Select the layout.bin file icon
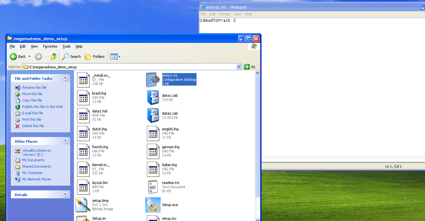The width and height of the screenshot is (425, 221). [x=83, y=187]
